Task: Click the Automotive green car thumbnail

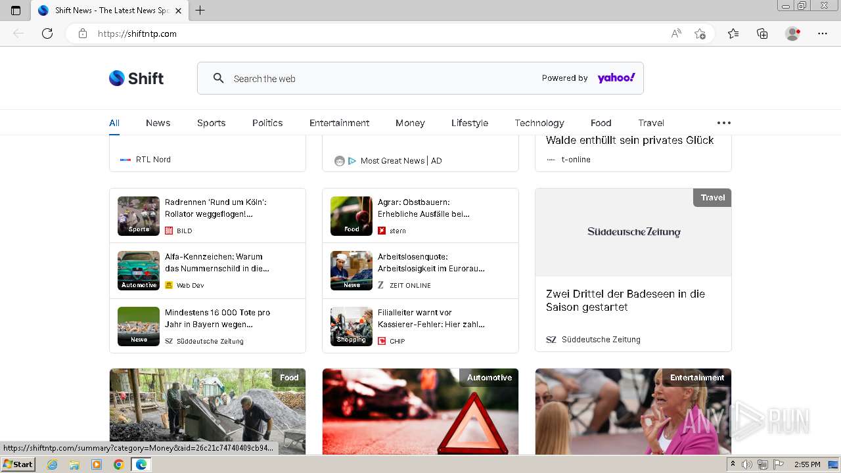Action: point(139,271)
